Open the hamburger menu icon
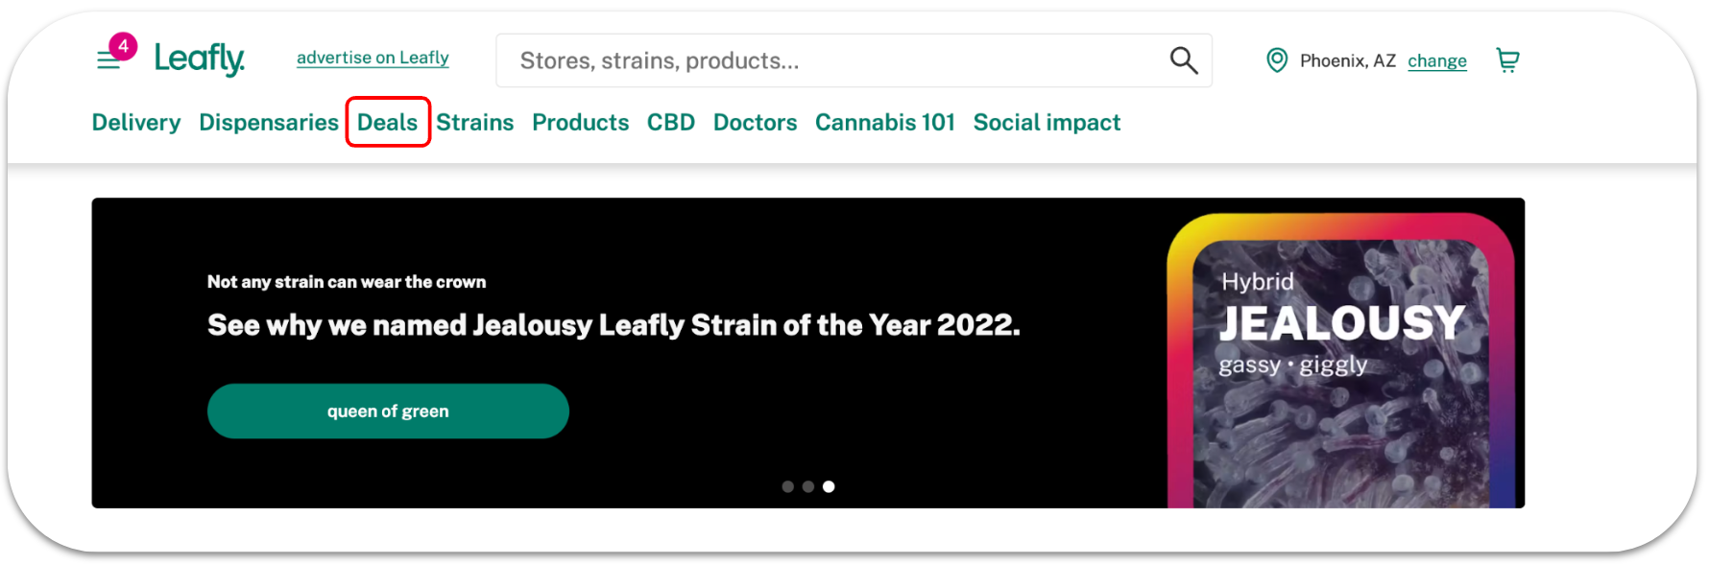Image resolution: width=1709 pixels, height=564 pixels. pos(108,60)
